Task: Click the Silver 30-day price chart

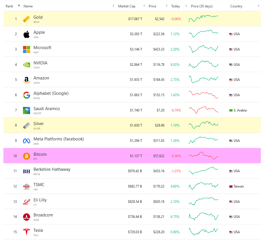Action: tap(204, 125)
